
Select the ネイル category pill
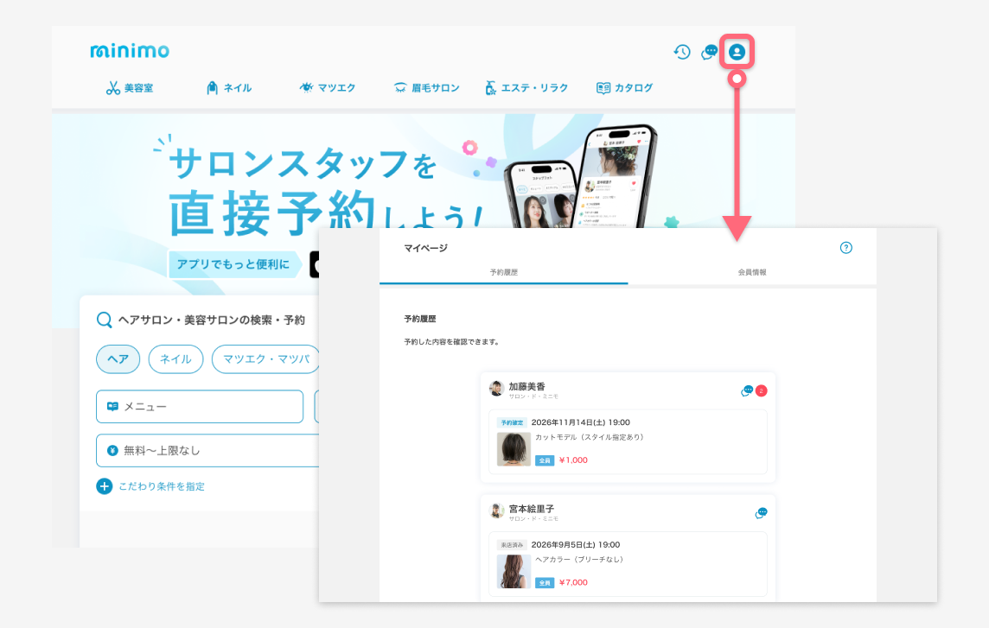(x=175, y=358)
